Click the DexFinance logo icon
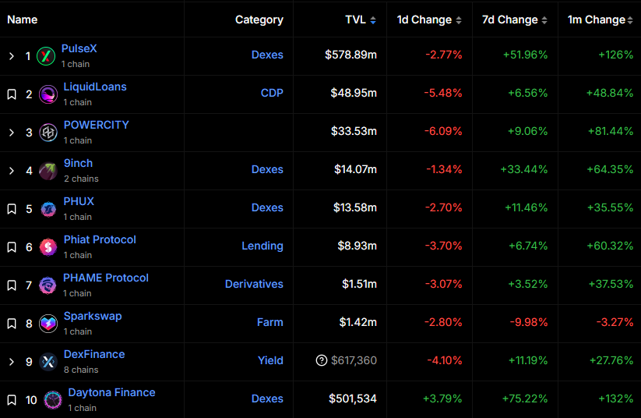Screen dimensions: 641x418 point(48,362)
